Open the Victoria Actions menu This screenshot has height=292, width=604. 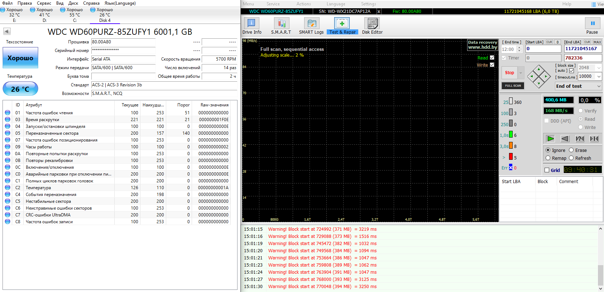coord(304,4)
